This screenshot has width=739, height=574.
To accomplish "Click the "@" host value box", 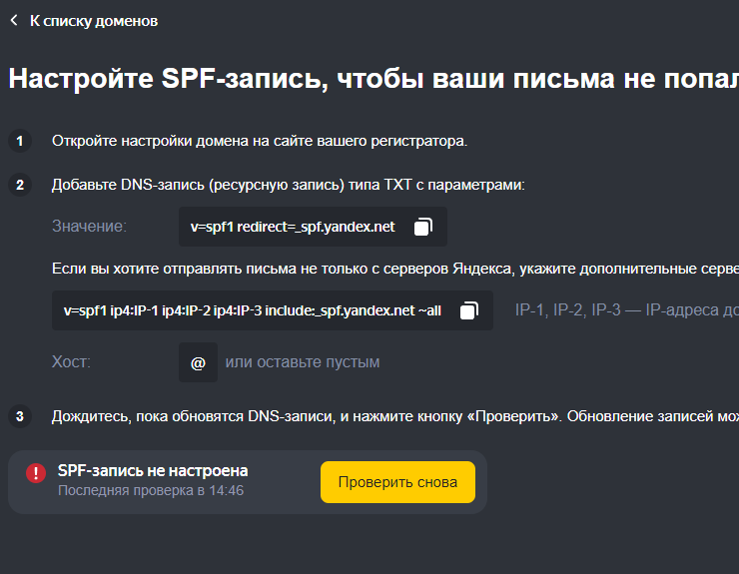I will pyautogui.click(x=198, y=362).
